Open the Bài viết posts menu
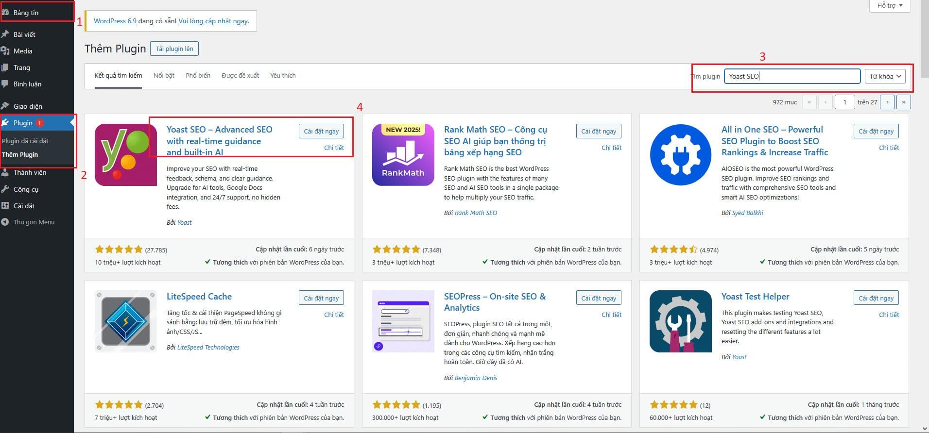929x433 pixels. click(37, 34)
